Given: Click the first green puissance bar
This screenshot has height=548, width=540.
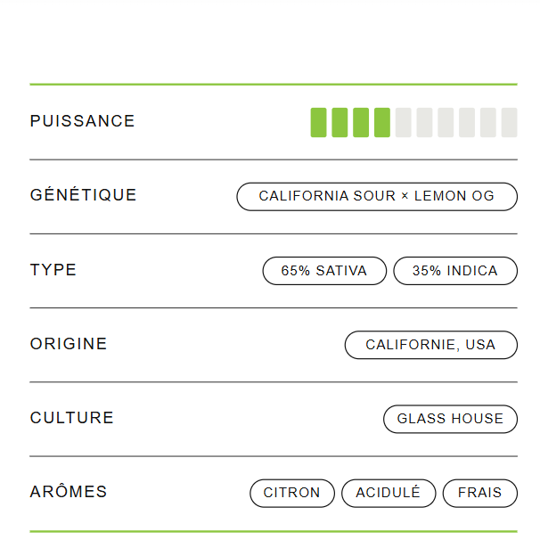Looking at the screenshot, I should tap(318, 122).
